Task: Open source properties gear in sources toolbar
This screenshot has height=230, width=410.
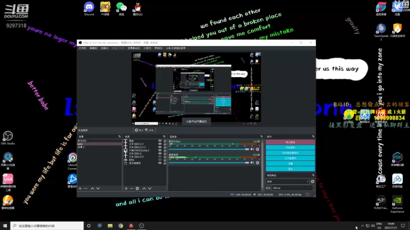Action: [x=137, y=188]
